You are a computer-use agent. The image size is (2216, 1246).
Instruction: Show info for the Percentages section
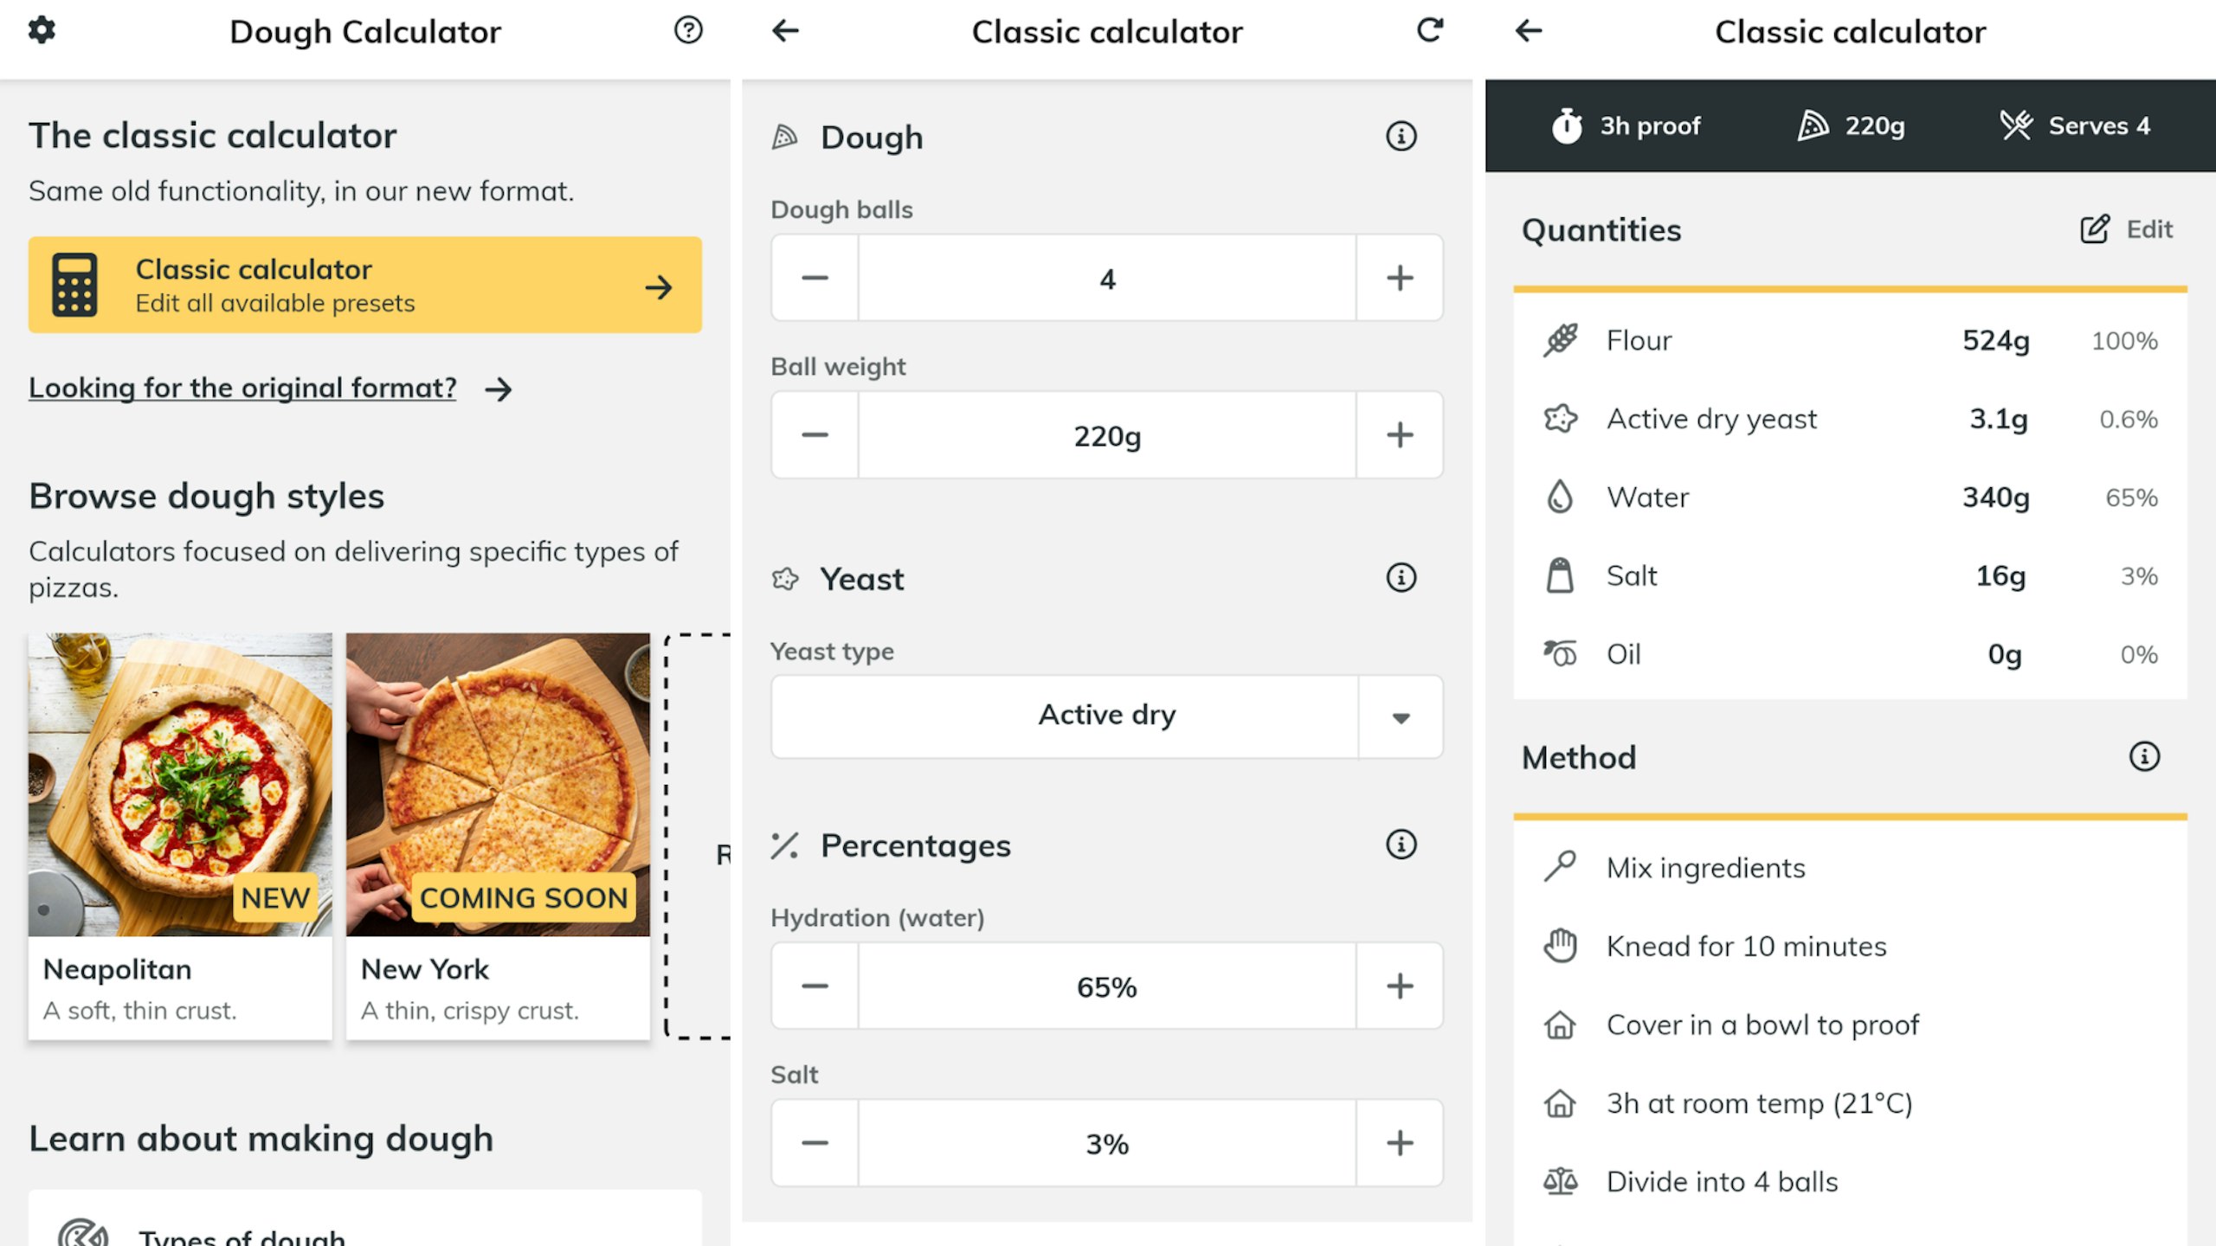tap(1401, 844)
